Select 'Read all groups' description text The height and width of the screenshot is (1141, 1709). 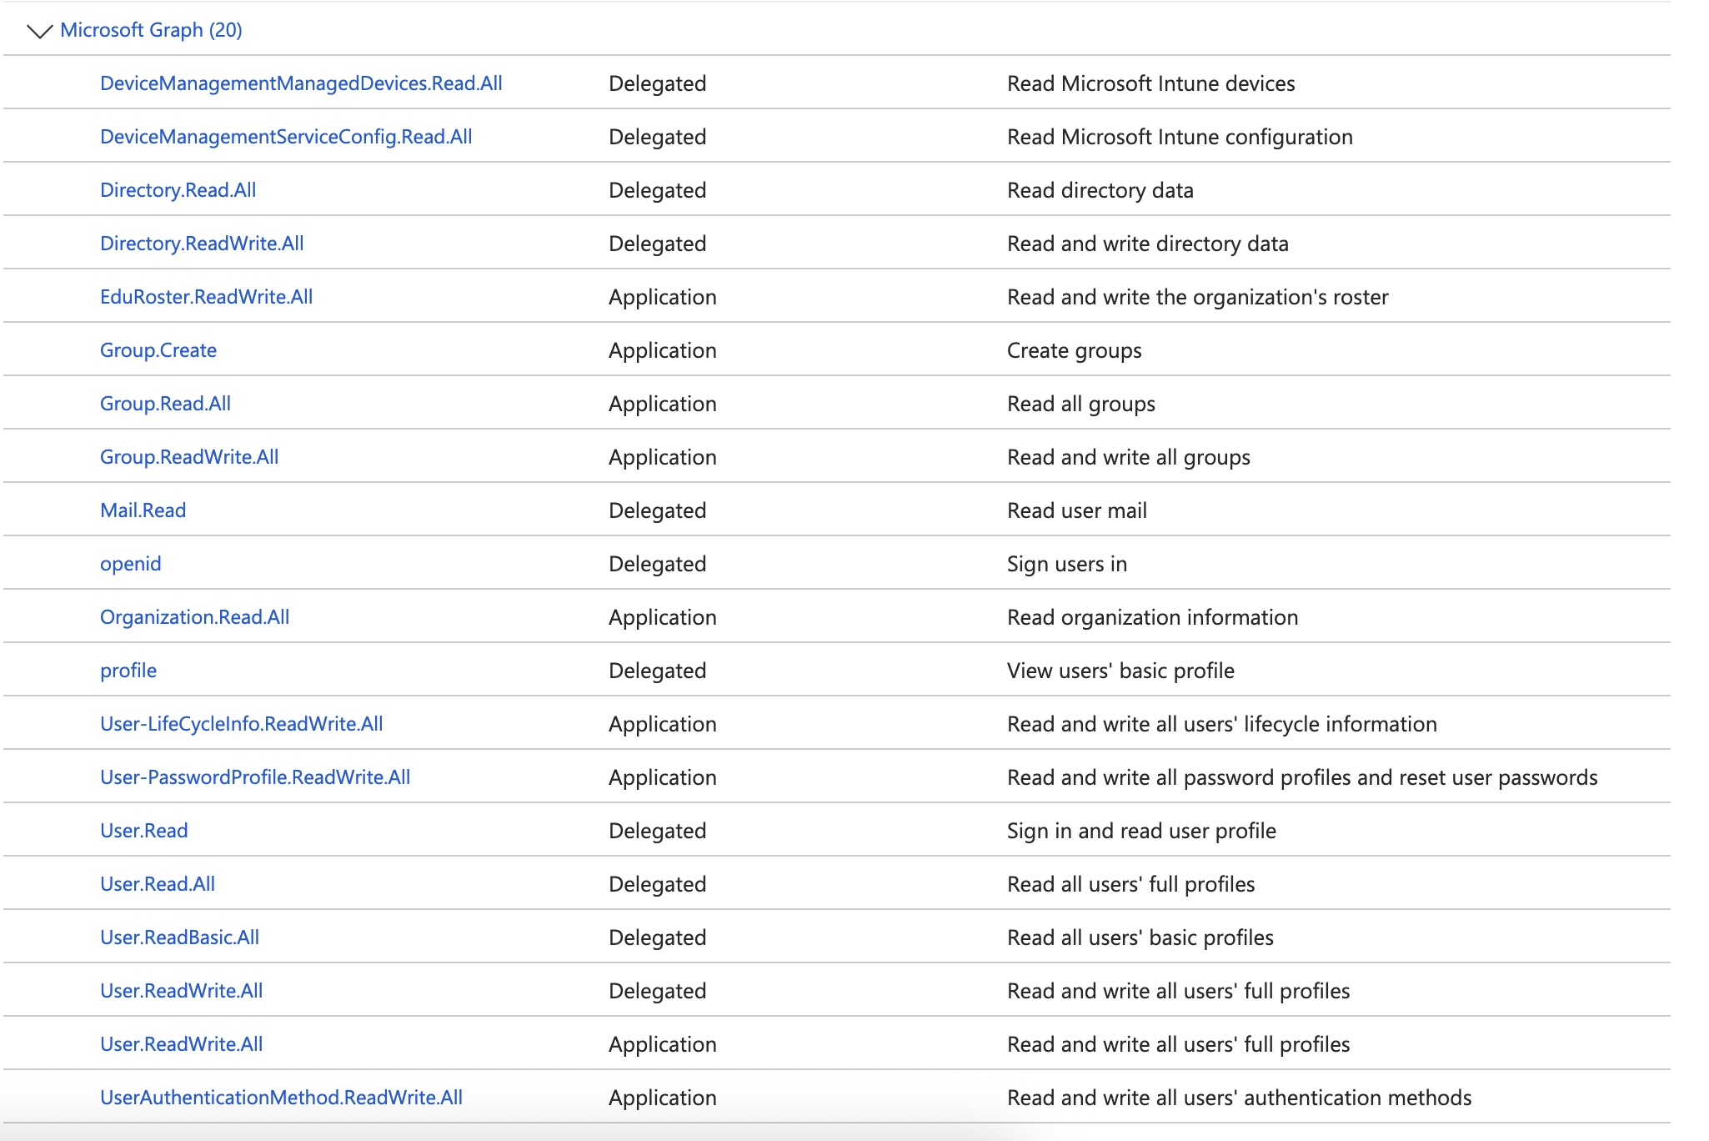[1080, 404]
